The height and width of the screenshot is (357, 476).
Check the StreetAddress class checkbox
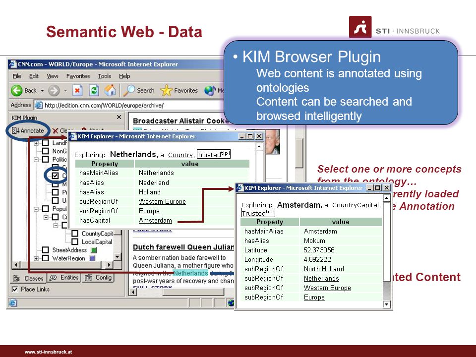tap(46, 250)
